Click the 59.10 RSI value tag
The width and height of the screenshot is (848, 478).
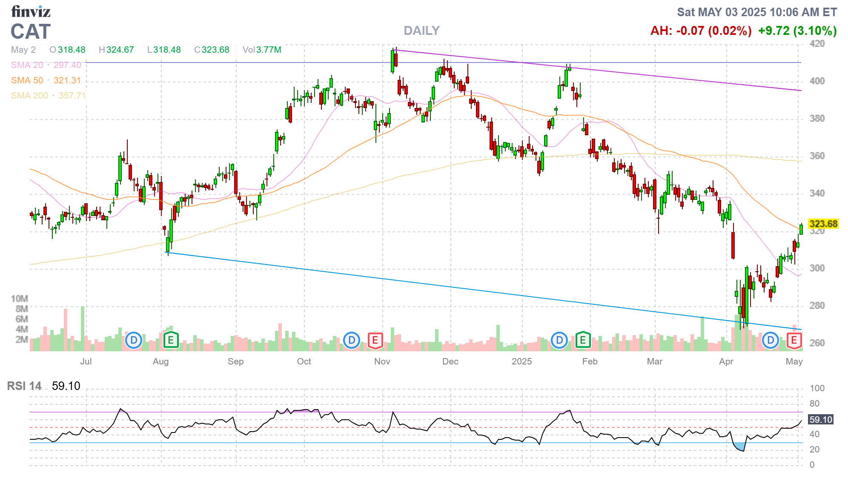(820, 420)
